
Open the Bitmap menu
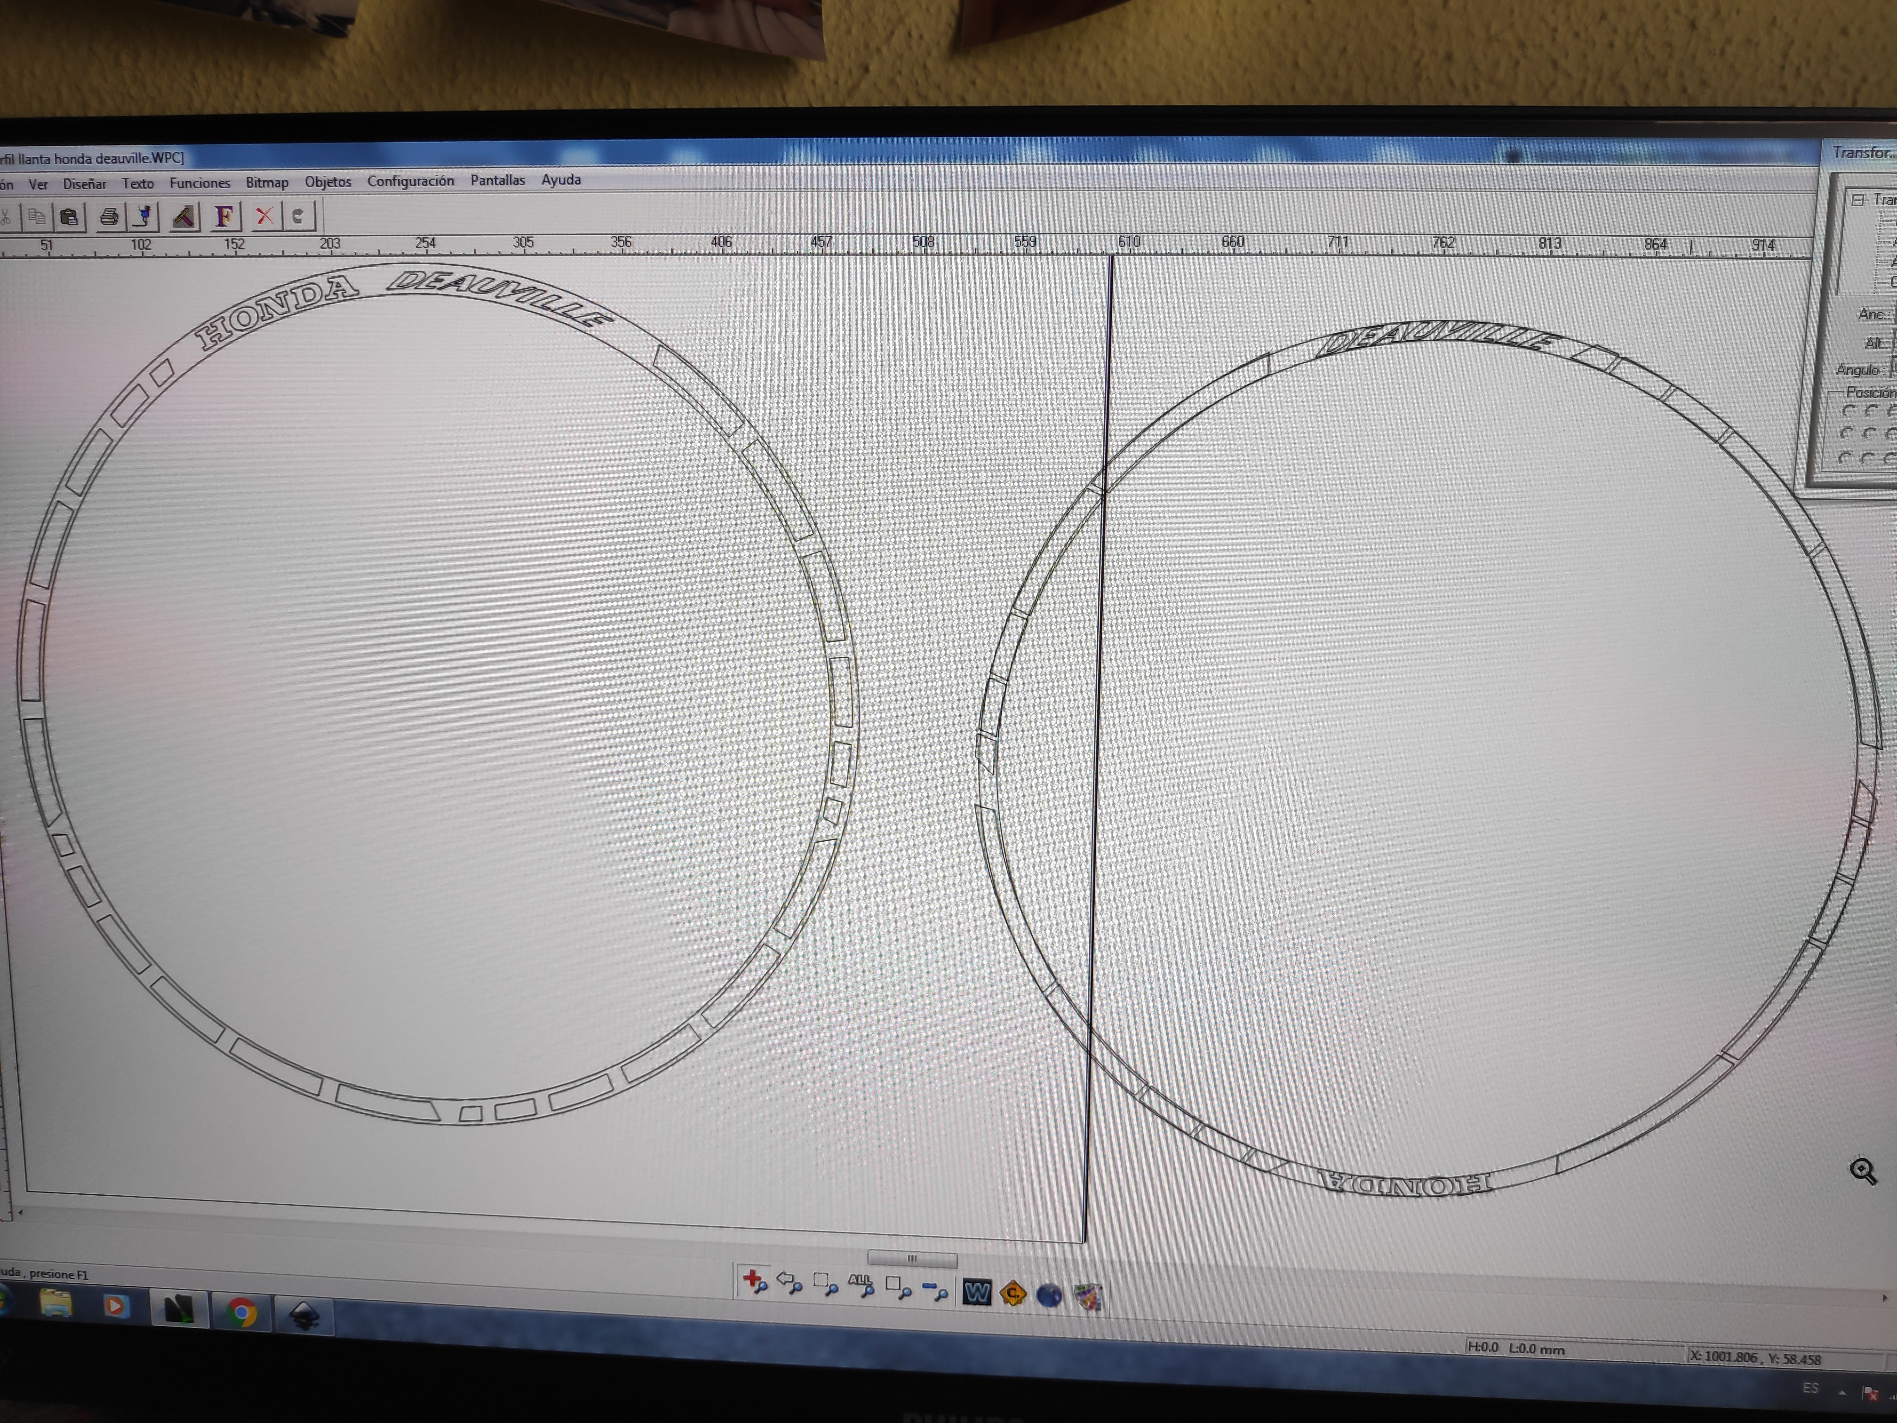(267, 182)
